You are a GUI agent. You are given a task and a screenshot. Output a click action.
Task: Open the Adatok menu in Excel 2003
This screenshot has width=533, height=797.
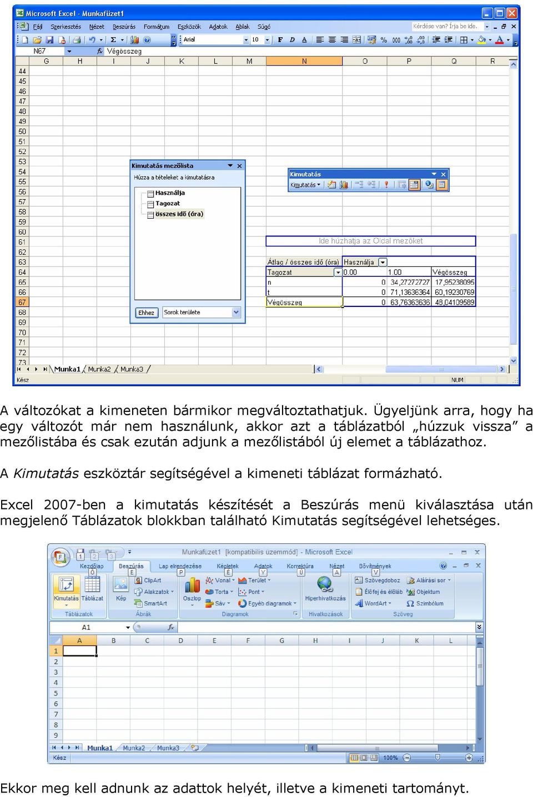218,27
